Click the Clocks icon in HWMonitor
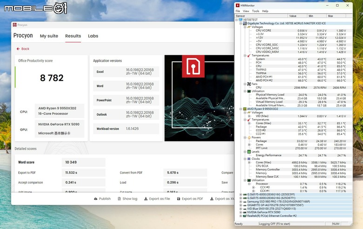363x229 pixels. tap(249, 159)
